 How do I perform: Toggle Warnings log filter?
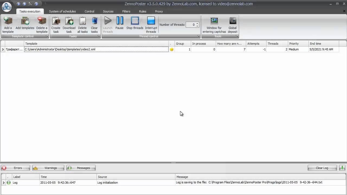48,168
